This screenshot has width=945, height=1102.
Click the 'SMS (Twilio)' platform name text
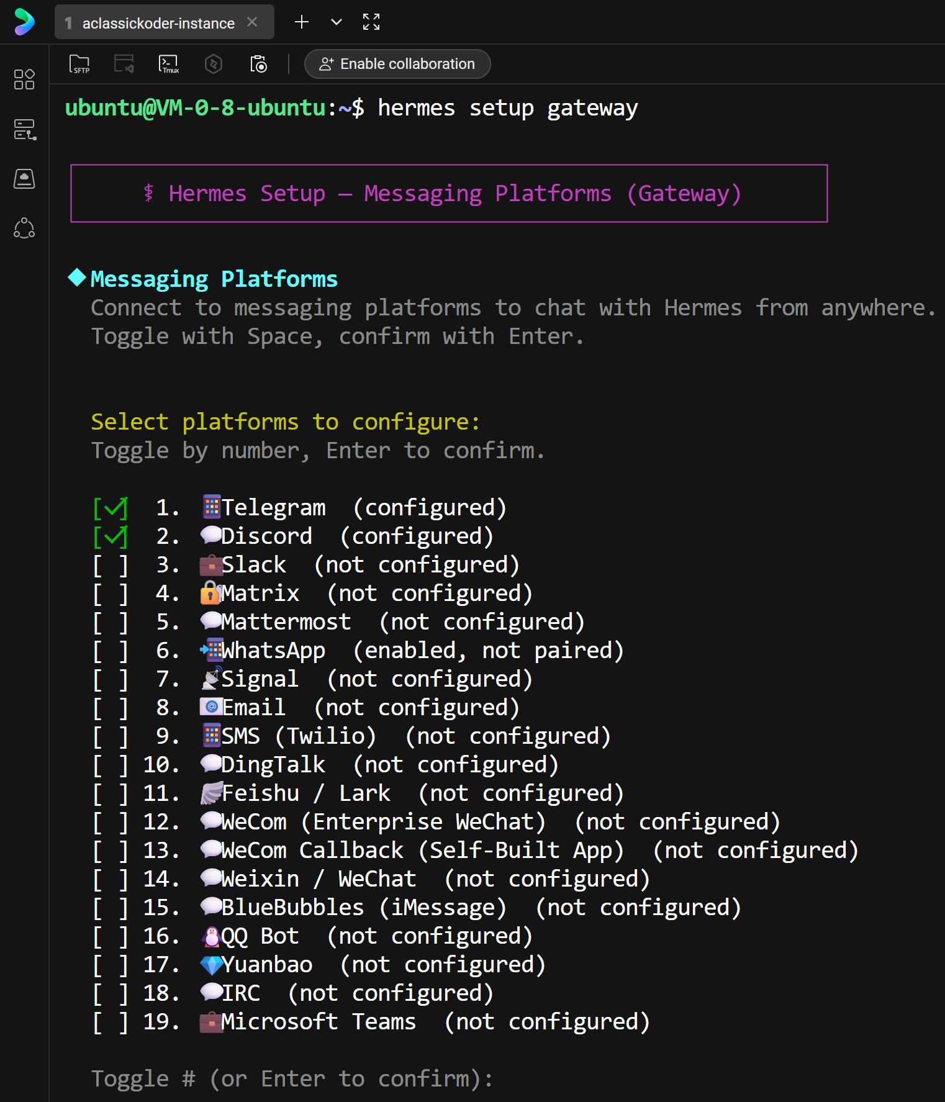[x=299, y=736]
